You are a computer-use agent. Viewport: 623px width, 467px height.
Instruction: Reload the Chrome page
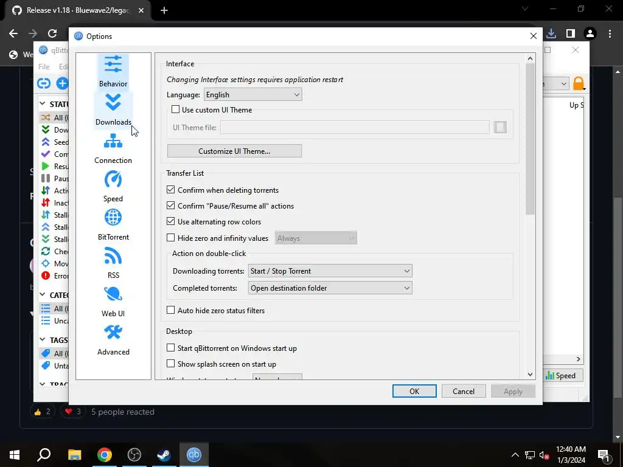pos(52,33)
